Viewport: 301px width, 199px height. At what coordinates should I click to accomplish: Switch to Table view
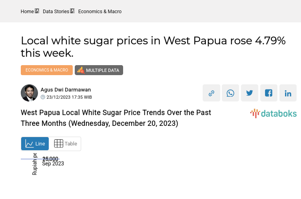66,144
